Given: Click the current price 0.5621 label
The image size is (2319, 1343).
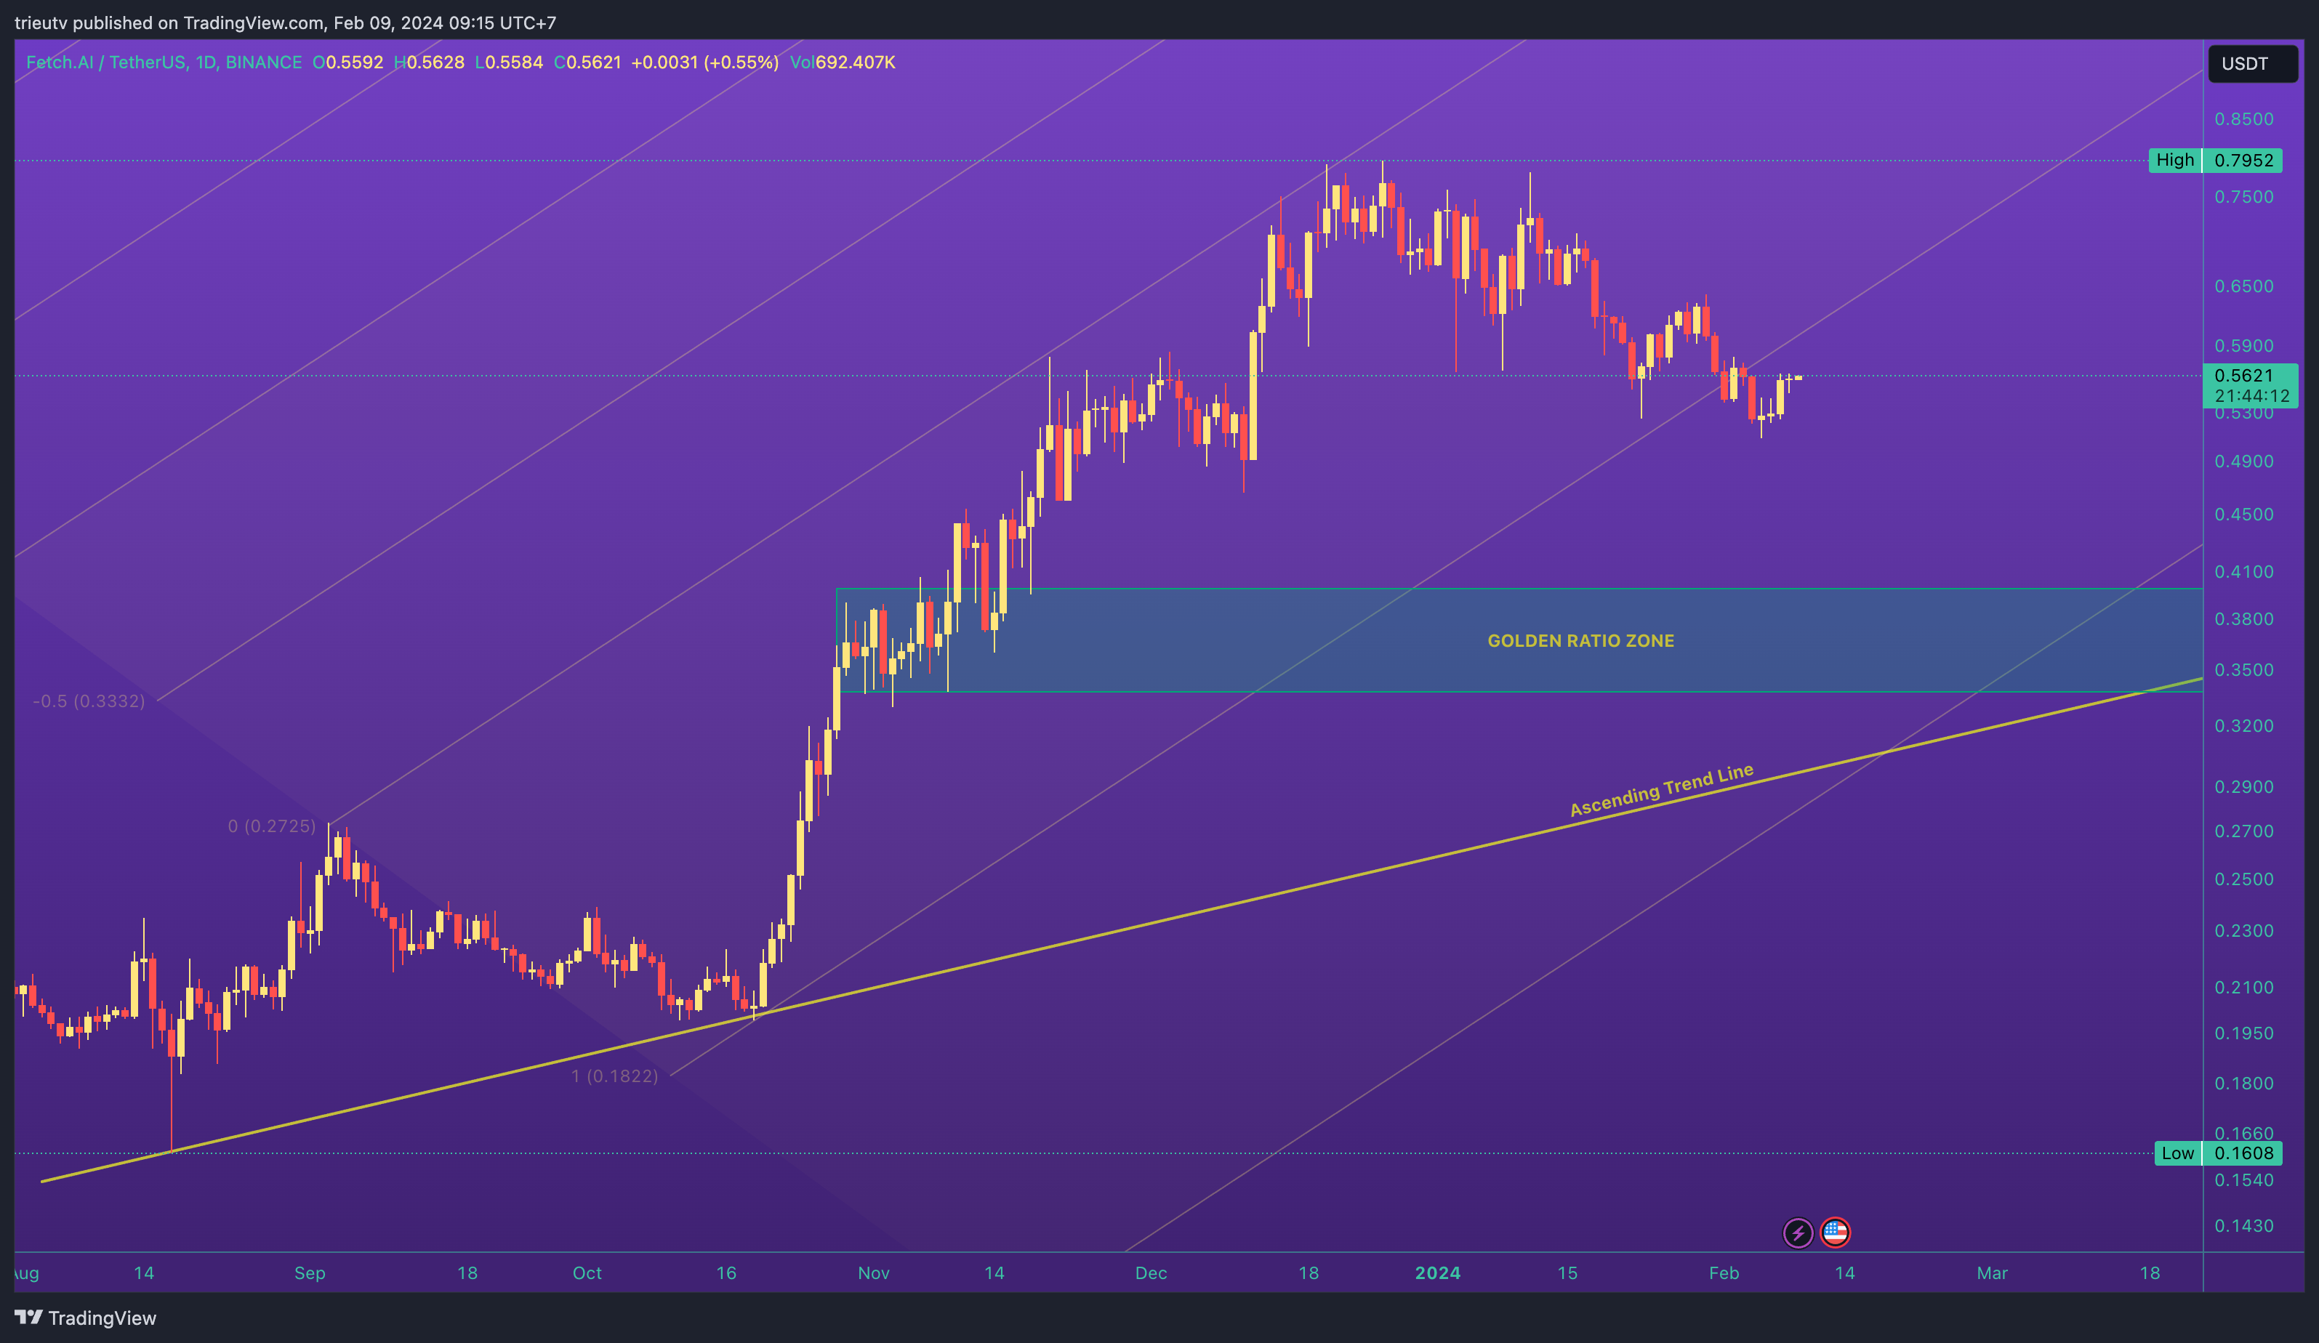Looking at the screenshot, I should [2243, 375].
